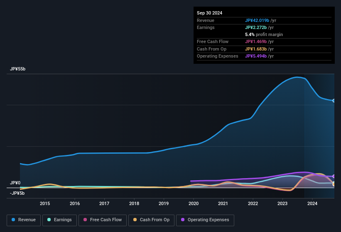Screen dimensions: 341x232
Task: Click the 2020 x-axis label
Action: pos(193,203)
